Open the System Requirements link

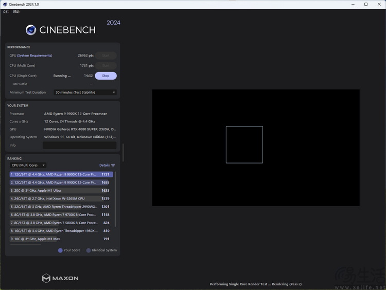click(x=34, y=56)
